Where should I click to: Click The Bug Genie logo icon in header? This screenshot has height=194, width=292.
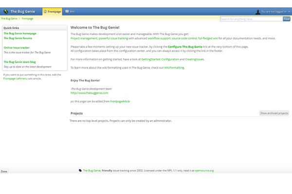click(6, 11)
